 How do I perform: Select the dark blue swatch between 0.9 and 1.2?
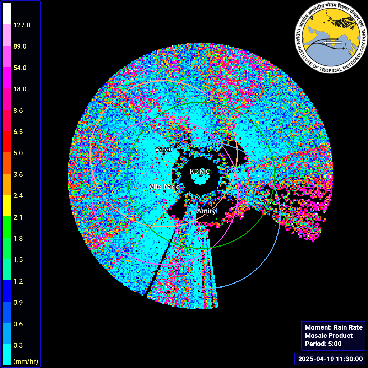click(x=7, y=291)
